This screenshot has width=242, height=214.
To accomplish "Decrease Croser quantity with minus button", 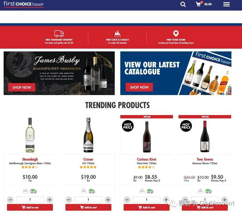I will (x=69, y=200).
